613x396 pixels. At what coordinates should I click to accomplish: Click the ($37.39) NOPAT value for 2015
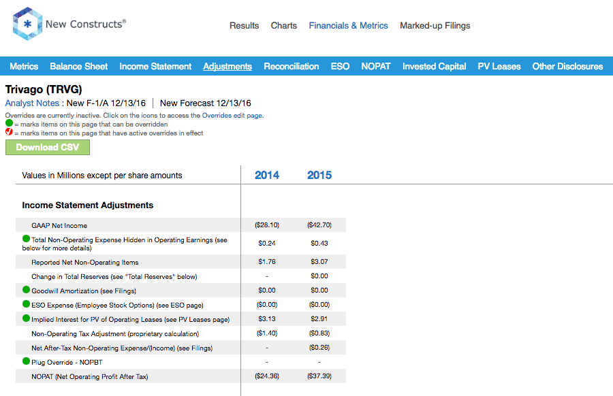[319, 376]
